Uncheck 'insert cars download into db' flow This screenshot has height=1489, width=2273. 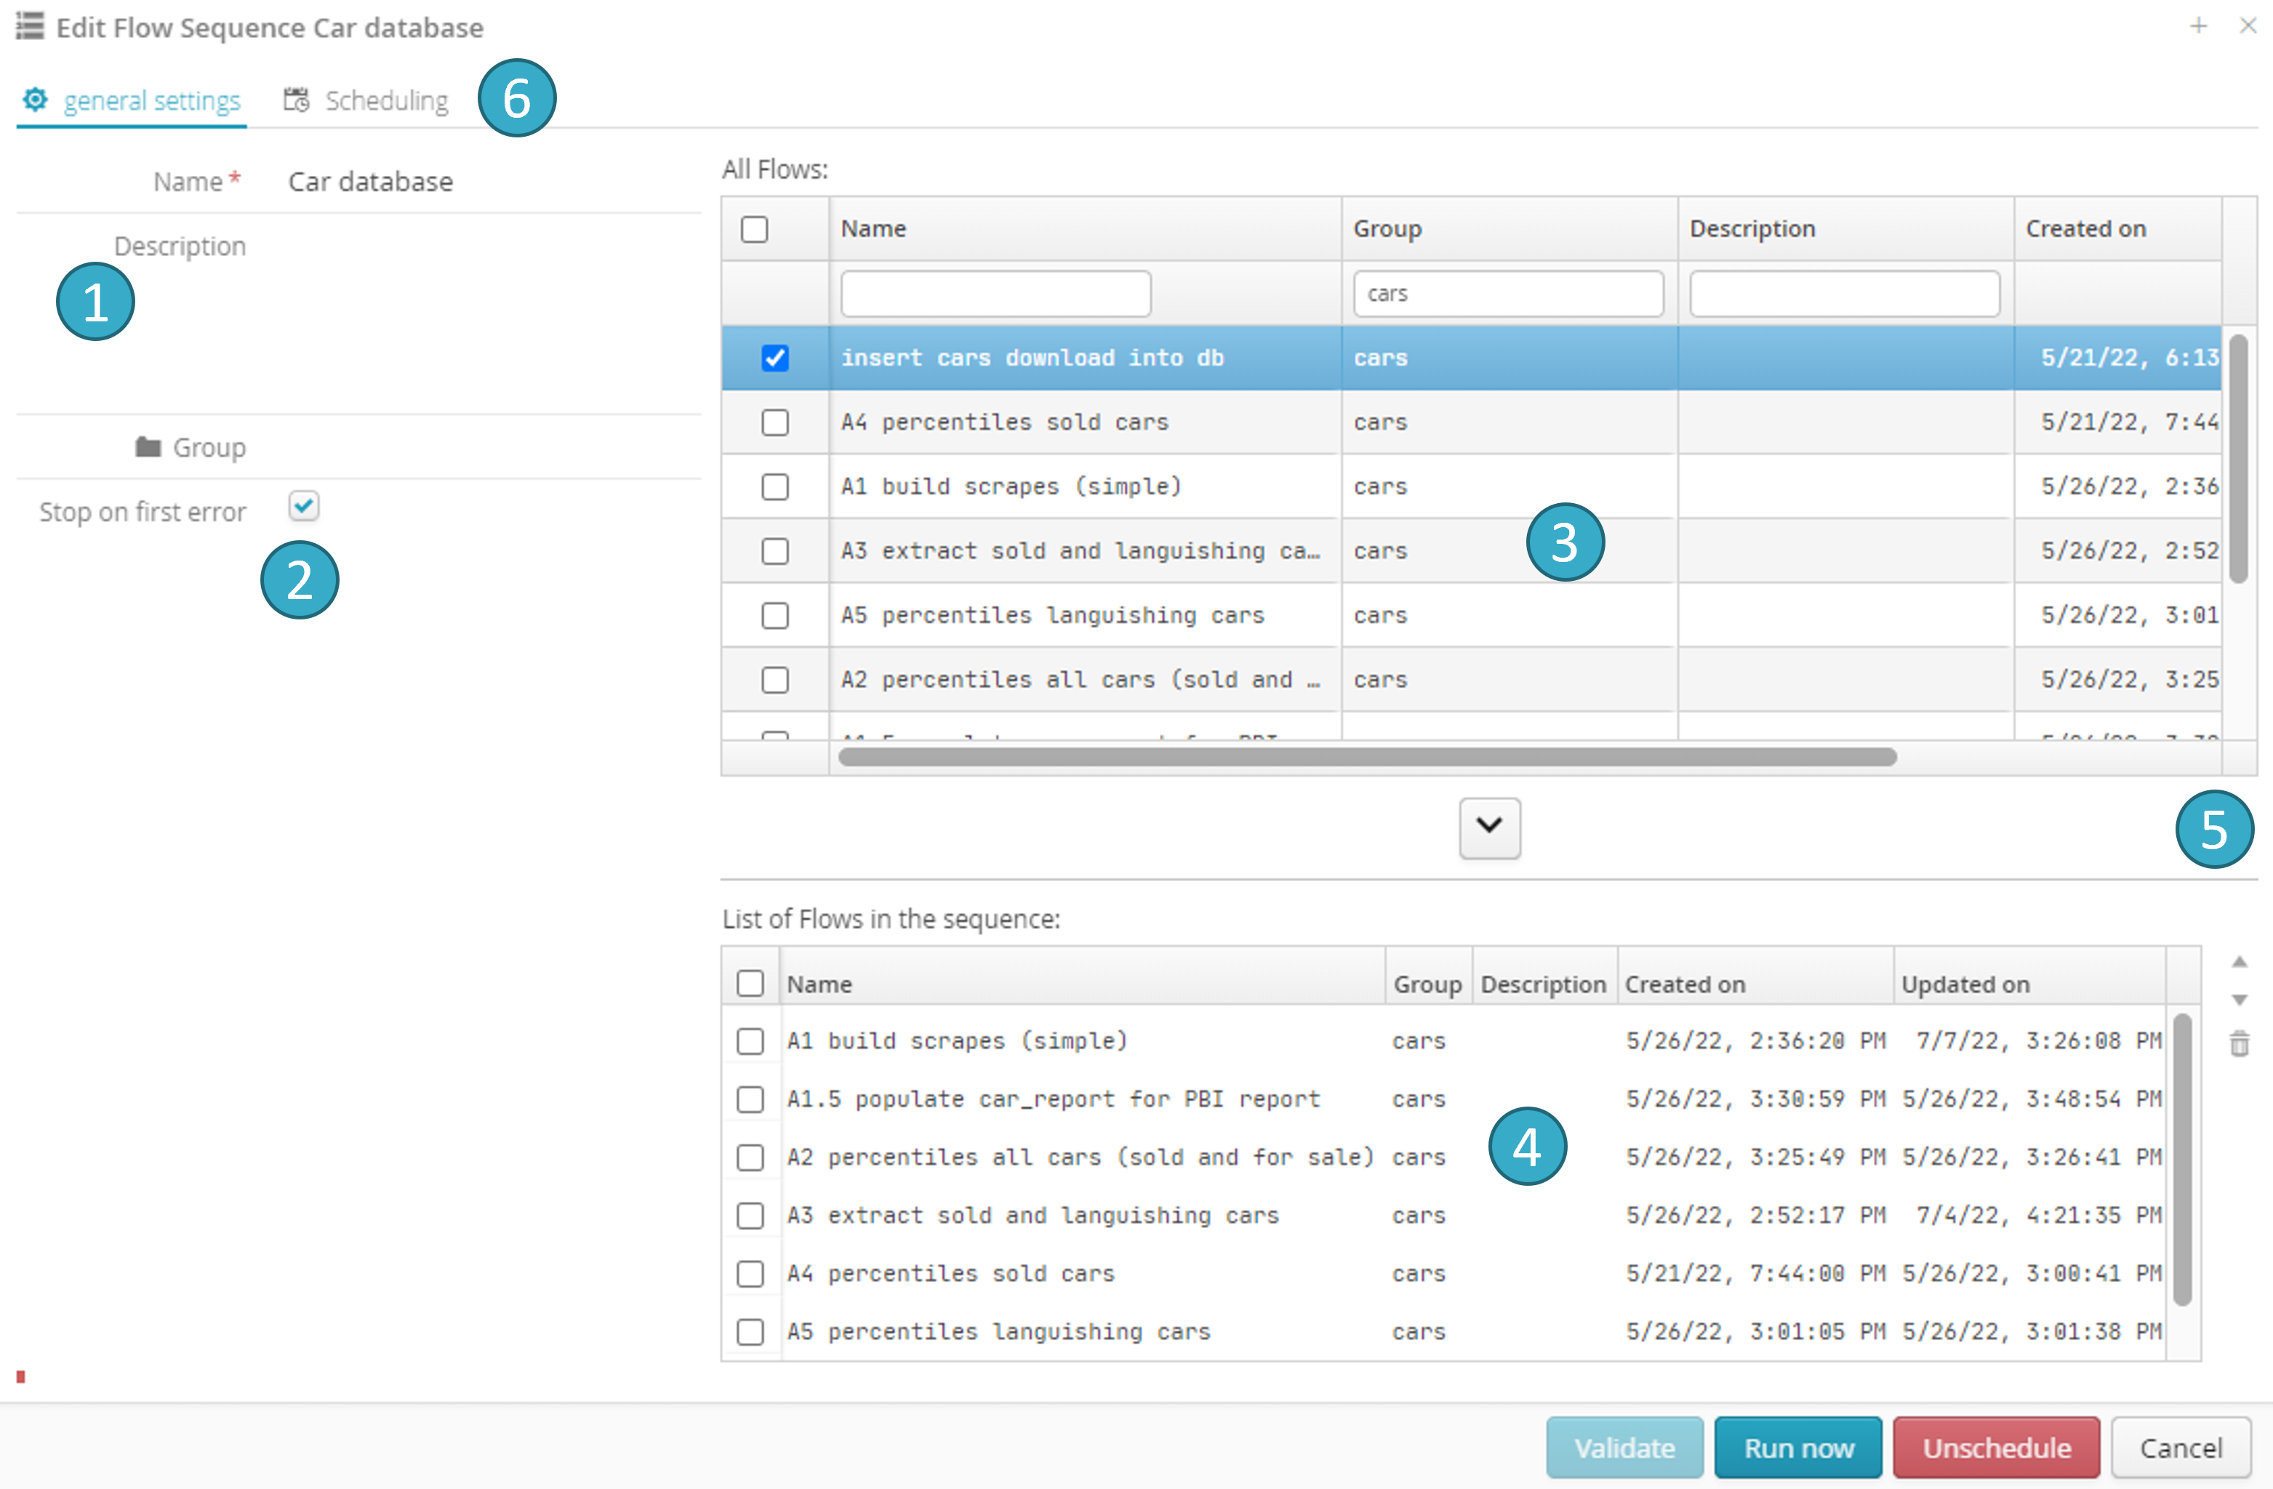coord(774,358)
